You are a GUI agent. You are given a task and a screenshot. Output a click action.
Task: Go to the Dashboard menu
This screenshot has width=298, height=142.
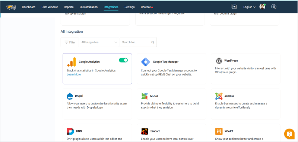tap(29, 7)
